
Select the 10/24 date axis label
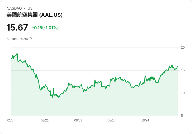[x=145, y=120]
